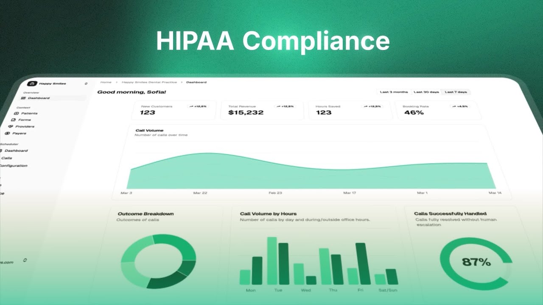Viewport: 543px width, 305px height.
Task: Open the Scheduler Dashboard item
Action: pos(16,150)
